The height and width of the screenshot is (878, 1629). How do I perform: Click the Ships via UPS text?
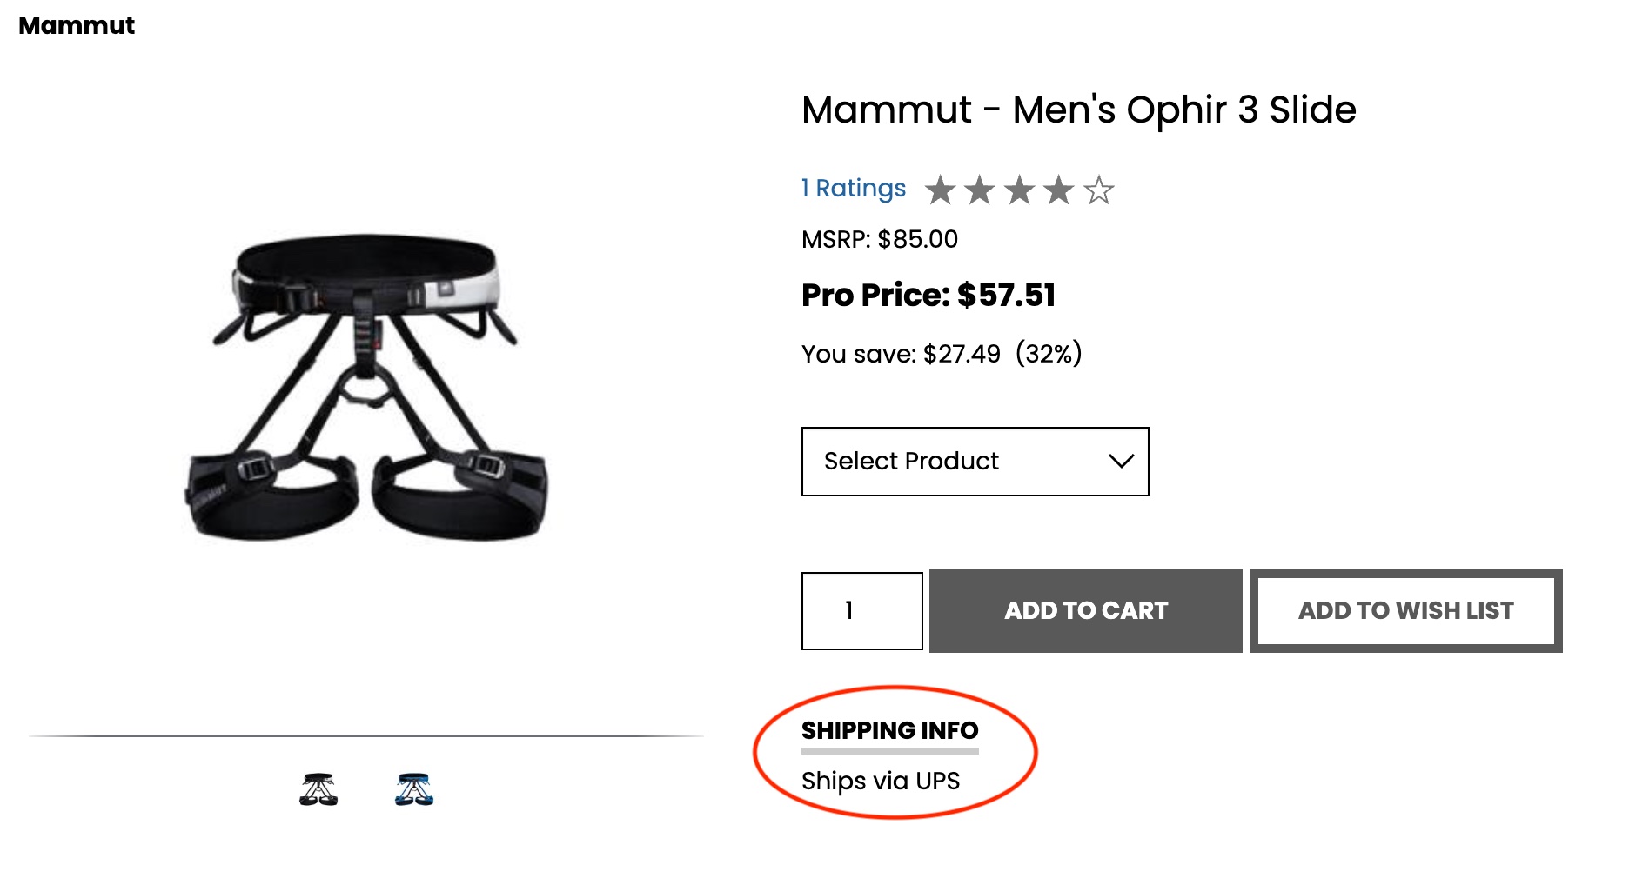(x=882, y=781)
